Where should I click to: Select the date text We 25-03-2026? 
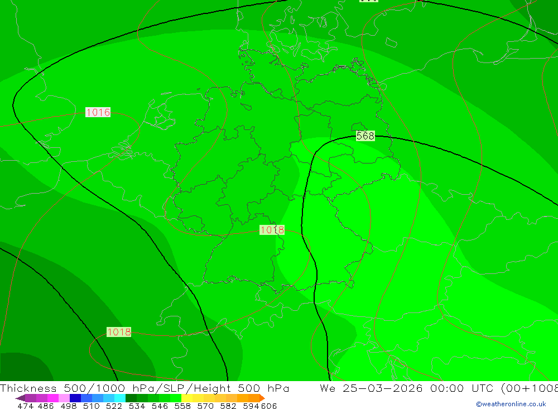click(371, 388)
